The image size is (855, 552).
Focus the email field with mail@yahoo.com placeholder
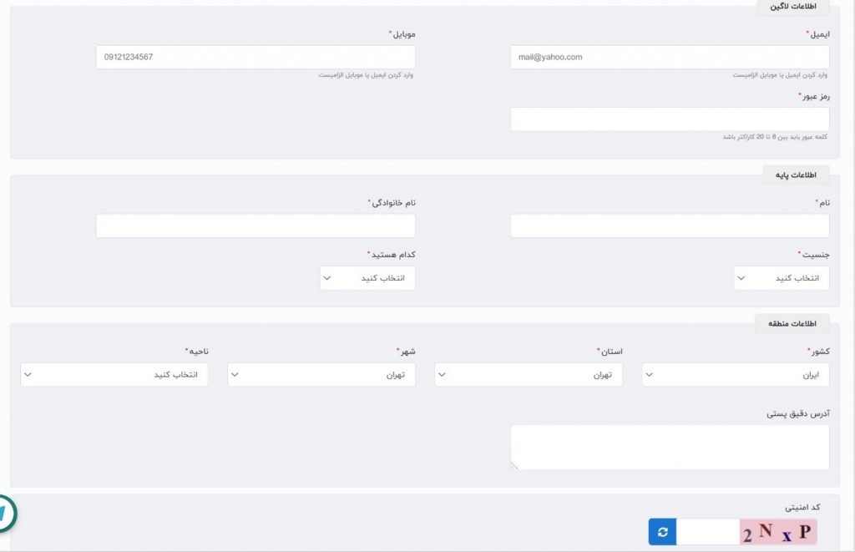pyautogui.click(x=670, y=58)
